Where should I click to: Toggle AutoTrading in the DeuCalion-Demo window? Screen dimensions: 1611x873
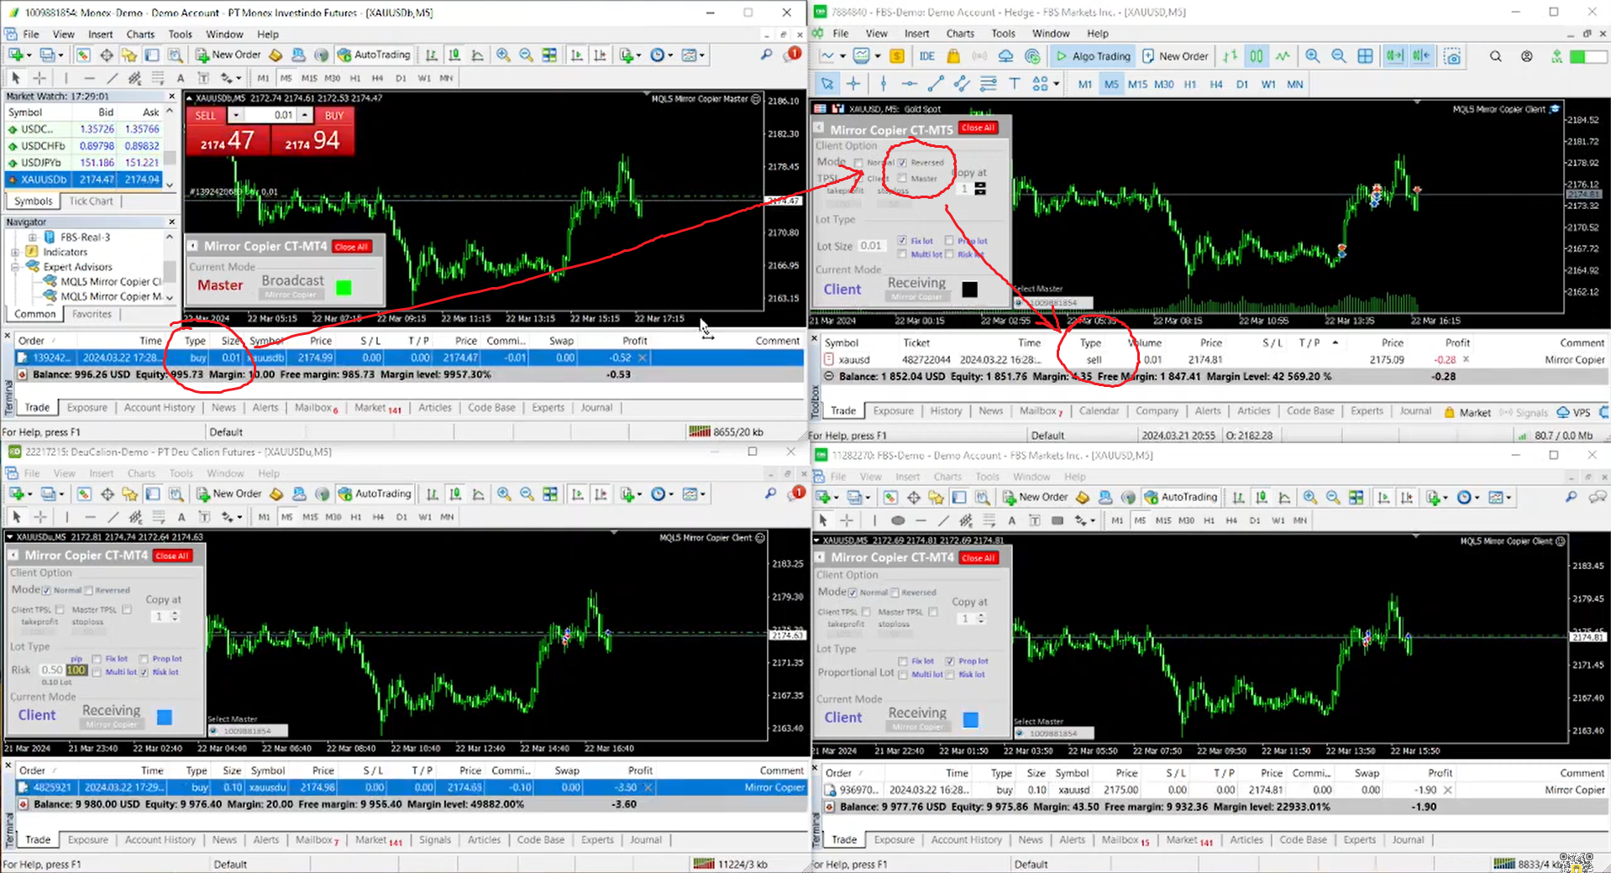coord(375,494)
